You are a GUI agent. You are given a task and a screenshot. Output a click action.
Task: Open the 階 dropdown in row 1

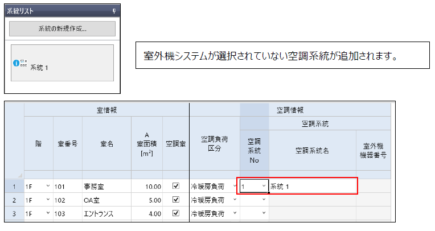pyautogui.click(x=48, y=186)
